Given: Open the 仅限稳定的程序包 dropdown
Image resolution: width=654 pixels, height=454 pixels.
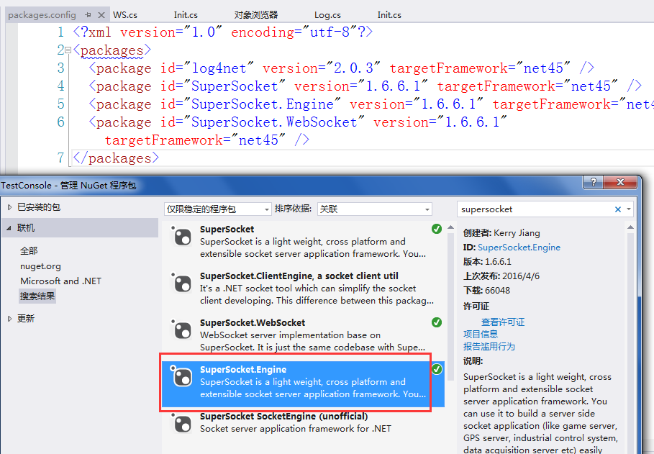Looking at the screenshot, I should [218, 209].
